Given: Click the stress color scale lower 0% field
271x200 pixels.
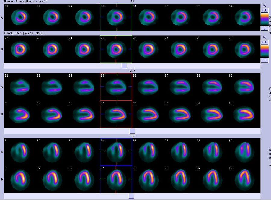Looking at the screenshot, I should click(x=264, y=28).
